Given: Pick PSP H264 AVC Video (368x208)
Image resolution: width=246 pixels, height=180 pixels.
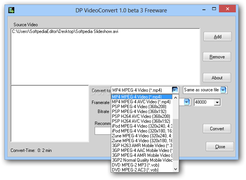Looking at the screenshot, I should coord(142,116).
